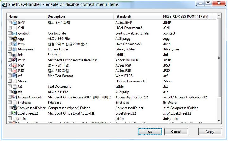Click the (Standard) column header
The image size is (228, 141).
137,16
